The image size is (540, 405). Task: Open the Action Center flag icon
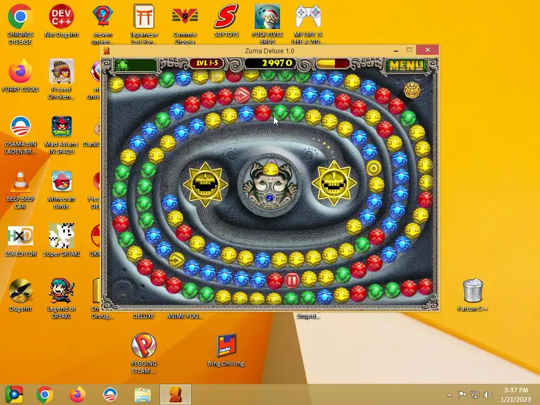tap(462, 394)
